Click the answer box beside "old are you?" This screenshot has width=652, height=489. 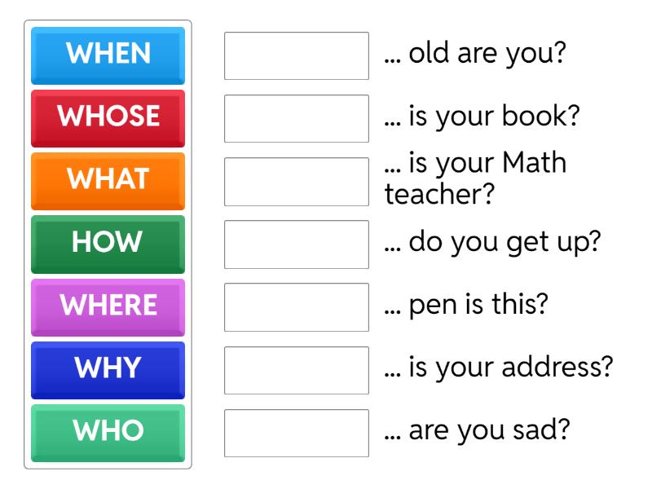click(297, 55)
